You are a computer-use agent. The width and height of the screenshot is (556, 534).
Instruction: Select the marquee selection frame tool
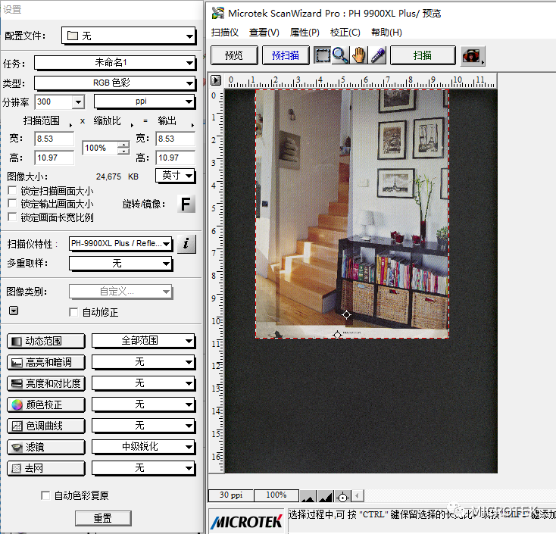click(x=322, y=55)
